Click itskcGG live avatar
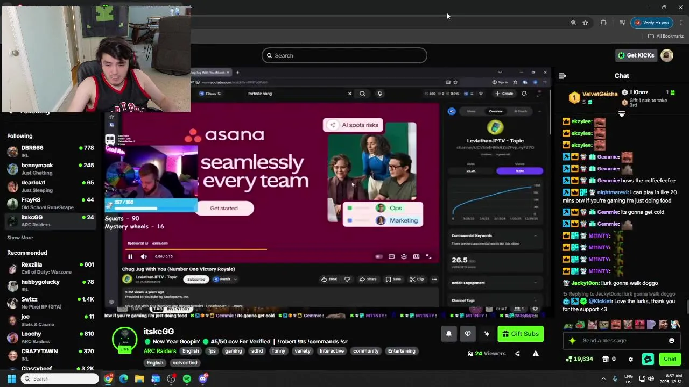This screenshot has width=689, height=387. (x=124, y=339)
